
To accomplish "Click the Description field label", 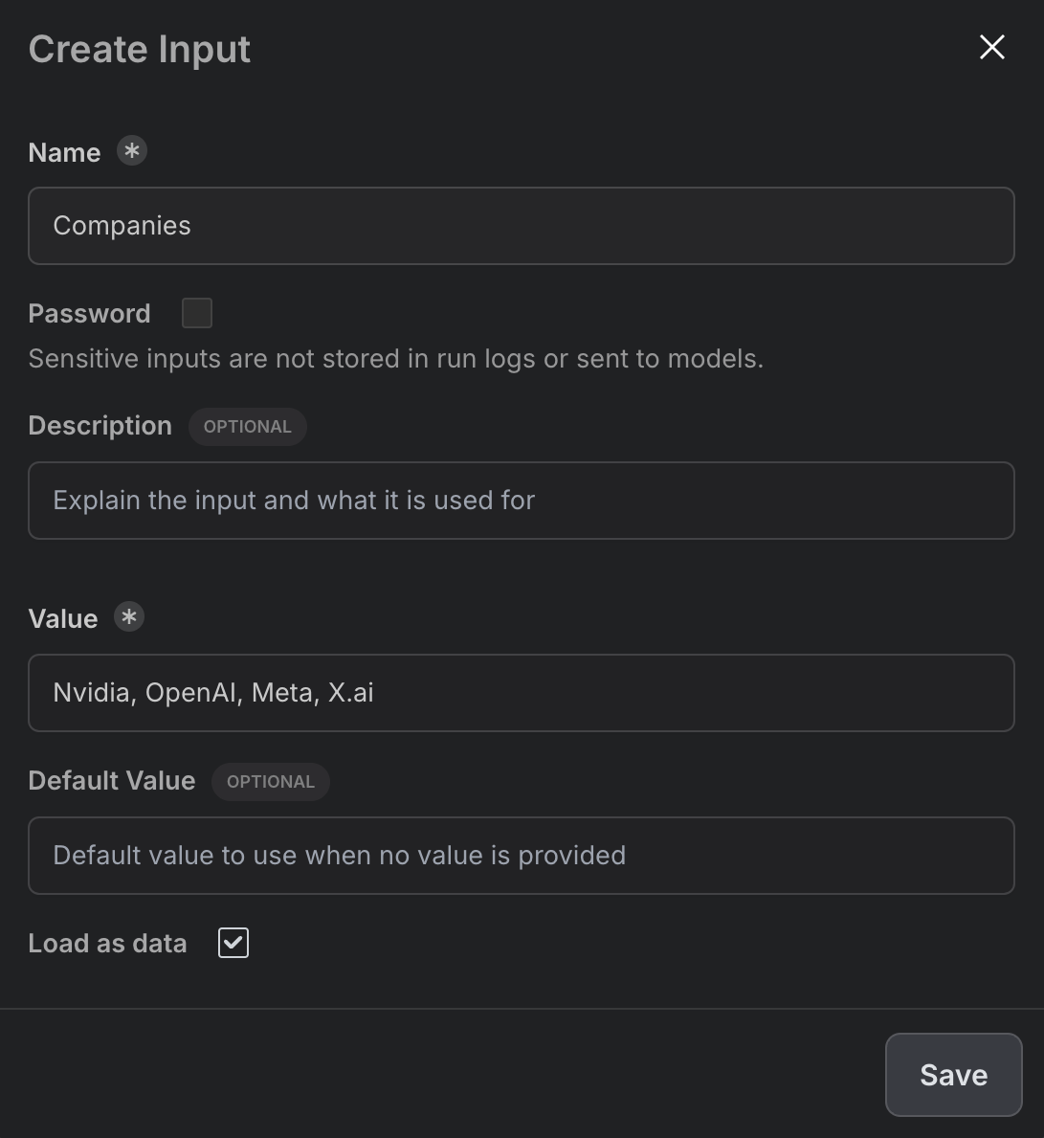I will 100,425.
